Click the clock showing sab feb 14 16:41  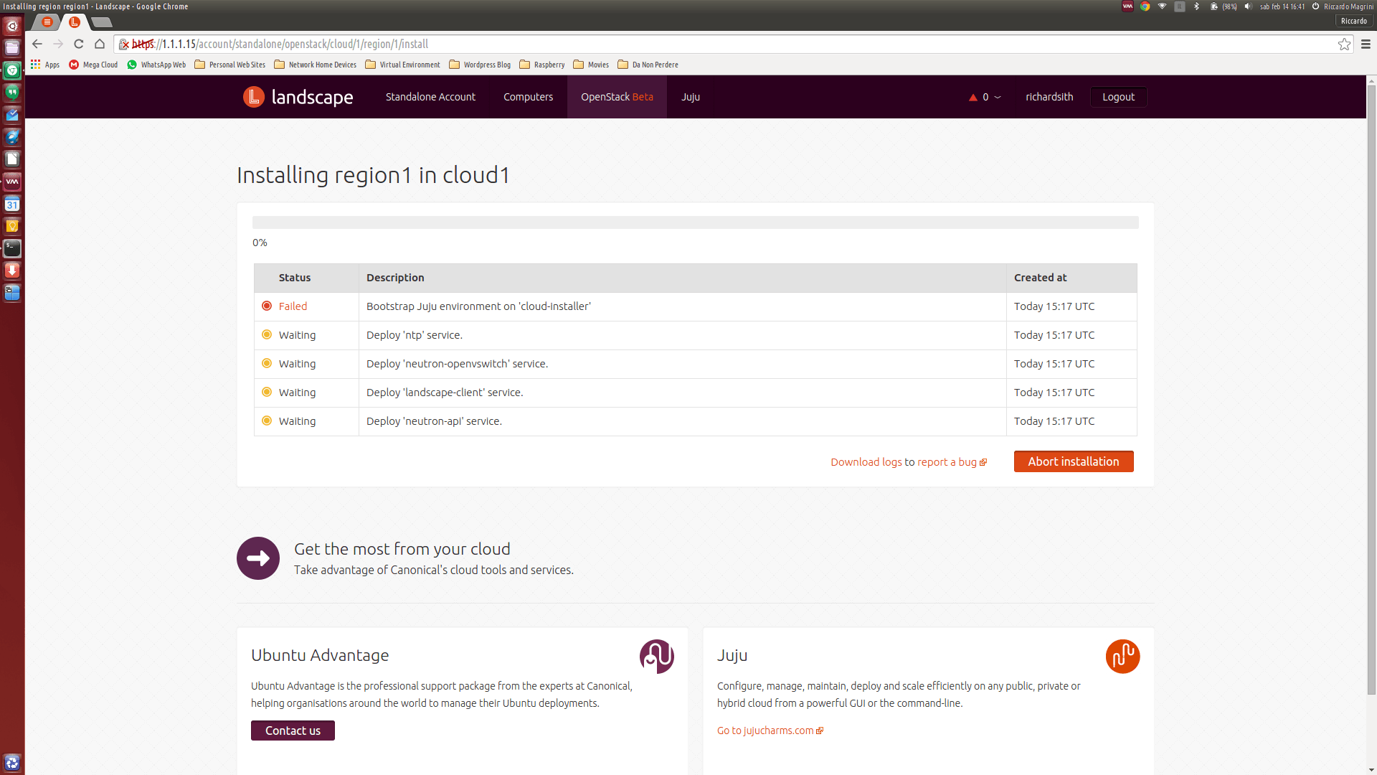point(1282,6)
